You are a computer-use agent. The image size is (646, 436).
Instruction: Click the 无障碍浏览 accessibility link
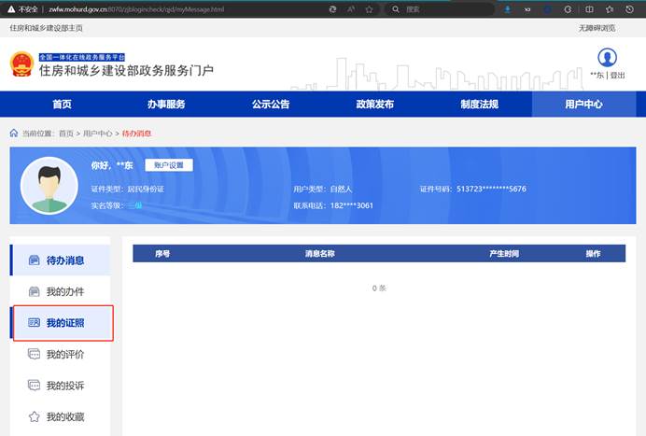[x=598, y=28]
